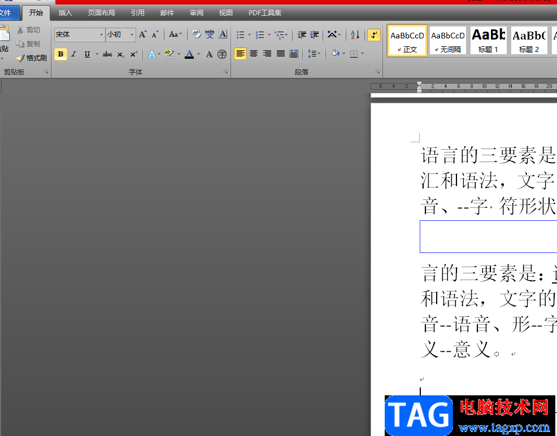Click the Multilevel List icon
The width and height of the screenshot is (557, 436).
(279, 35)
